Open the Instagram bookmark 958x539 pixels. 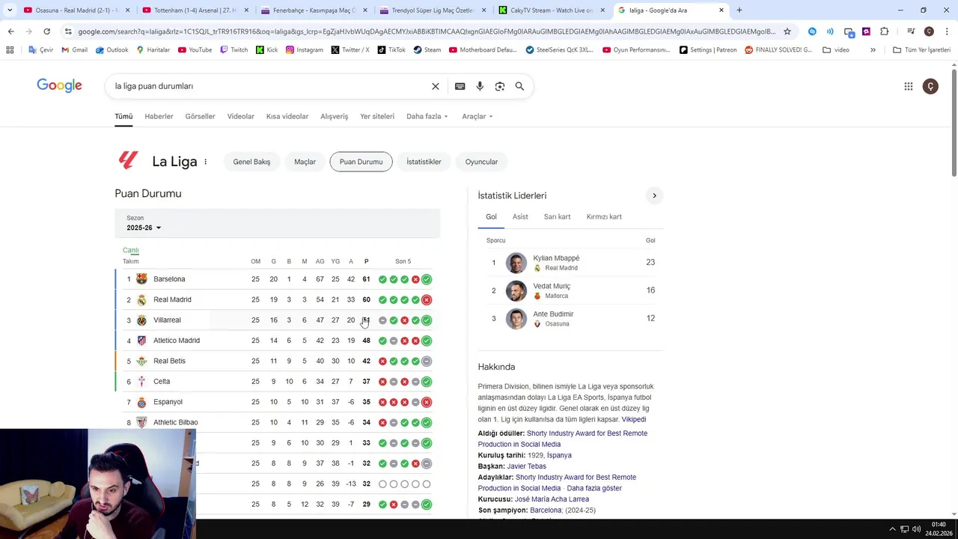point(304,49)
